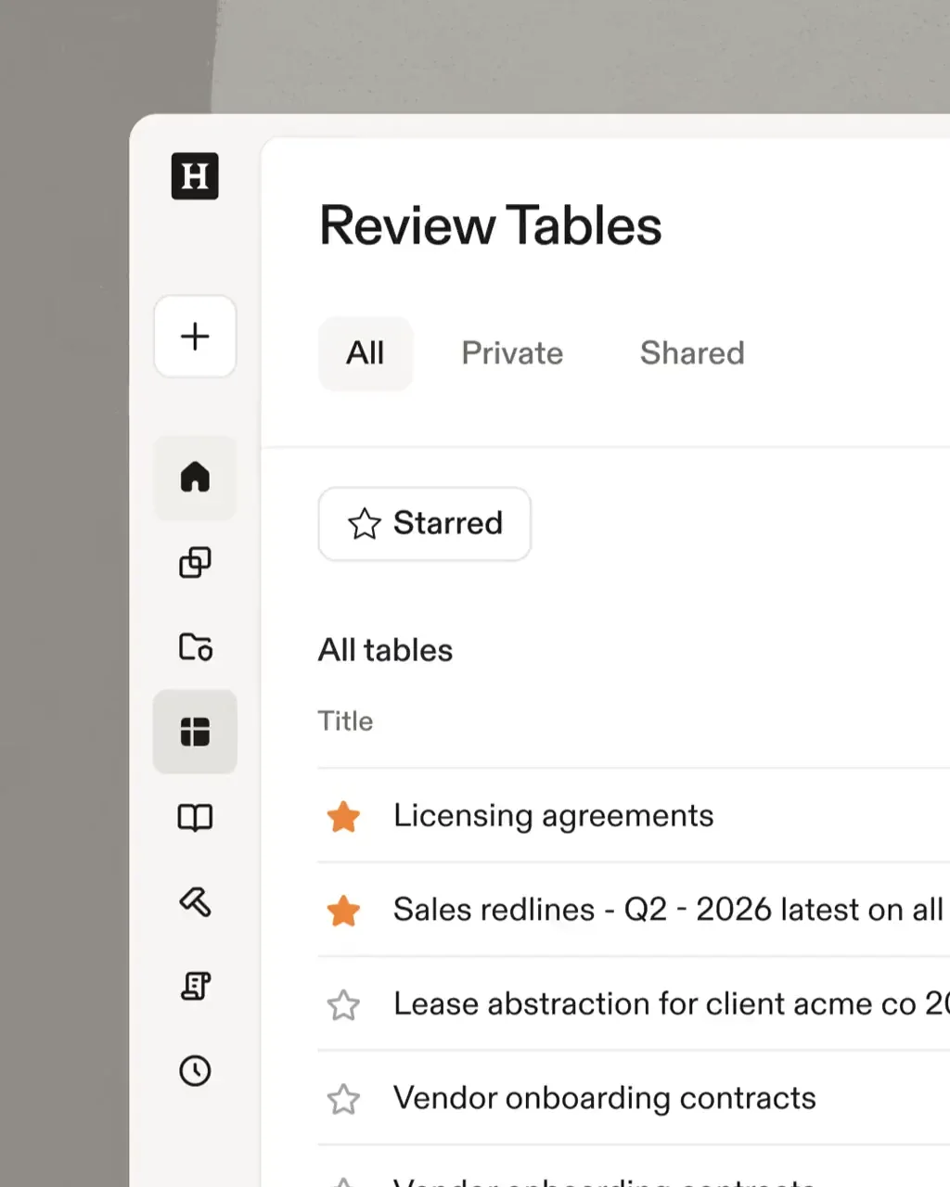
Task: Open Lease abstraction for client acme co
Action: [x=672, y=1004]
